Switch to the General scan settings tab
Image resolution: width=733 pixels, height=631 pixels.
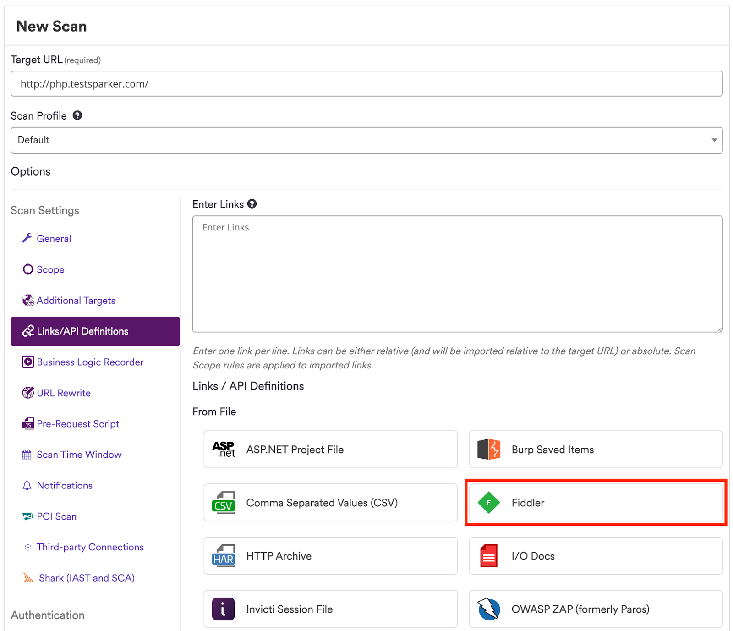54,238
